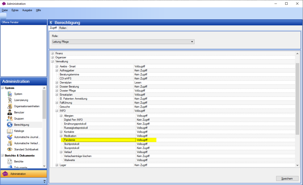
Task: Expand the Einsatzplan node
Action: 57,95
